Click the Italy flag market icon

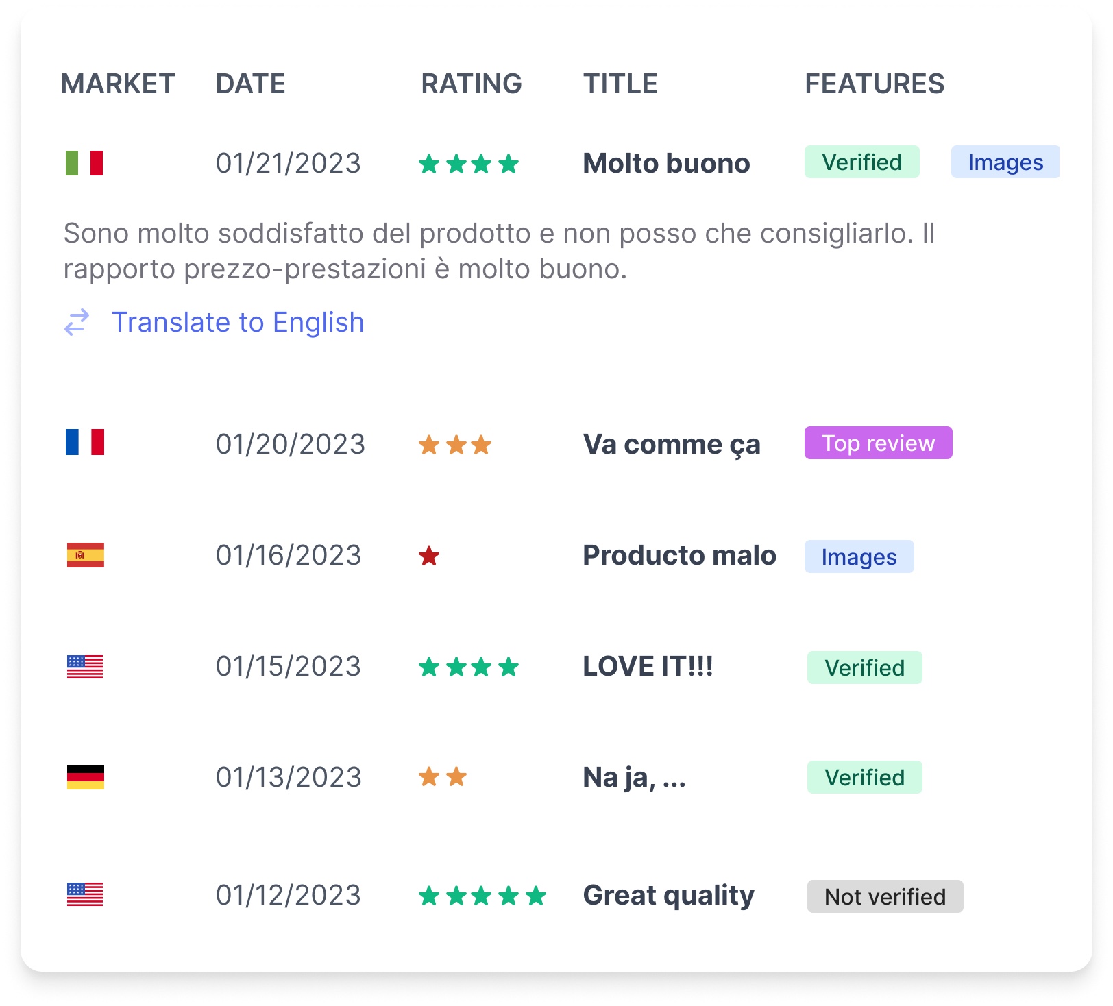84,163
